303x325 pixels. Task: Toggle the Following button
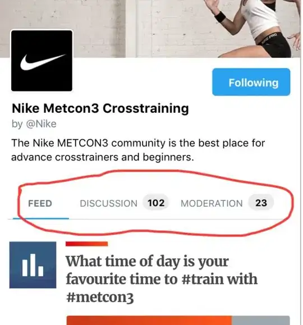click(x=251, y=82)
